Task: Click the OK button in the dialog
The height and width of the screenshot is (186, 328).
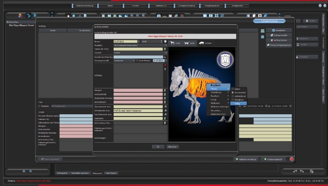Action: point(158,147)
